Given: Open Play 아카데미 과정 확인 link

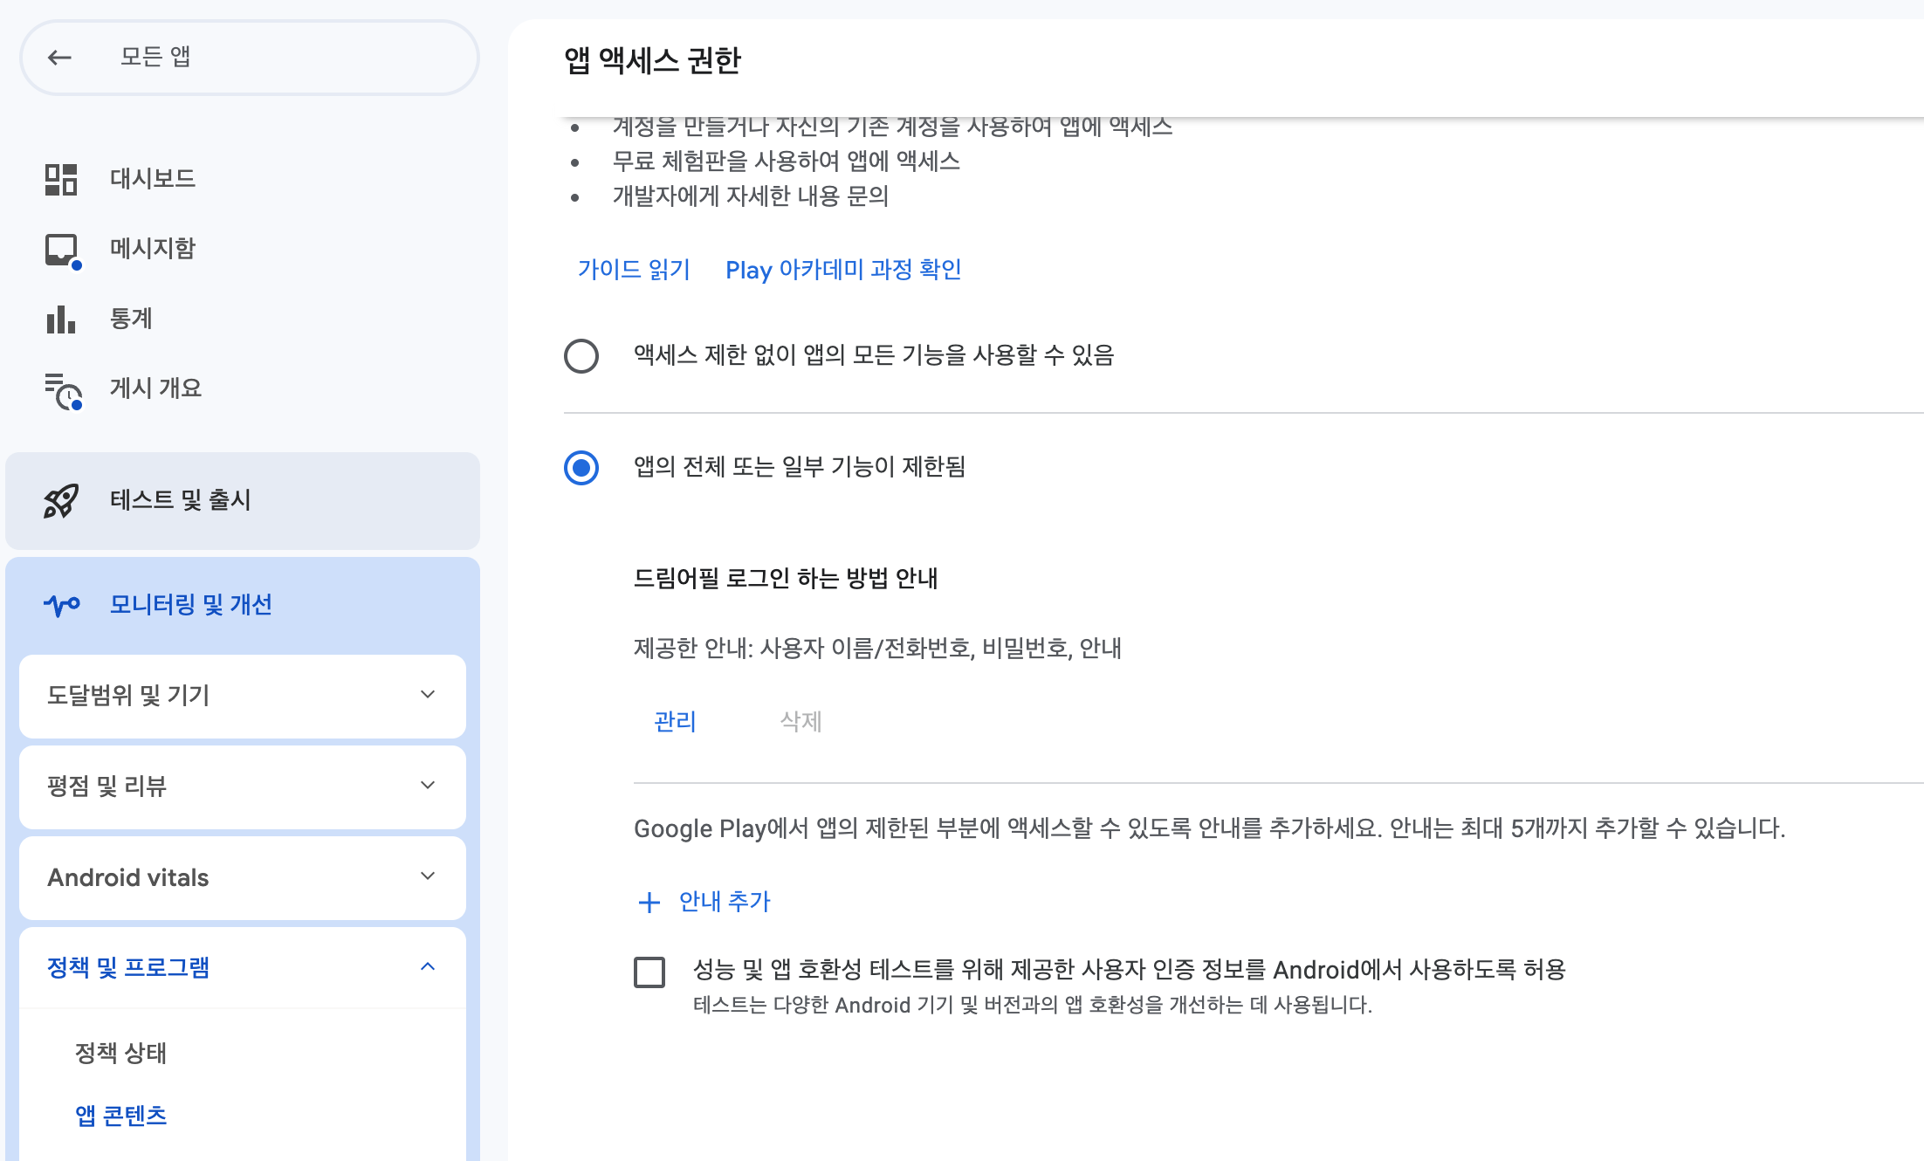Looking at the screenshot, I should (x=843, y=270).
